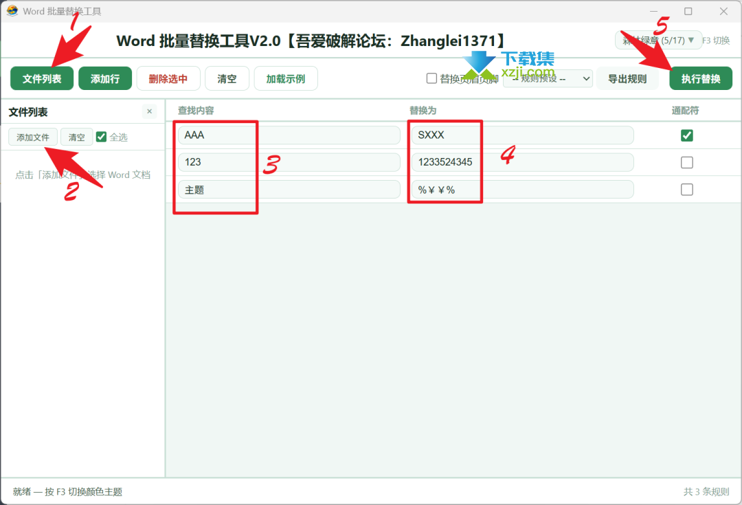
Task: Check the wildcard box for the 主题 row
Action: pyautogui.click(x=686, y=190)
